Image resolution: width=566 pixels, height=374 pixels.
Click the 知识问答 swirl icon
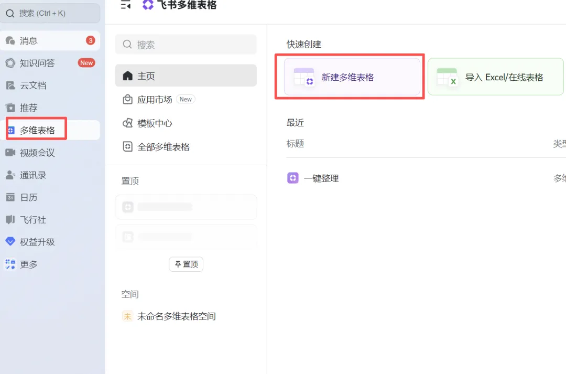coord(10,63)
